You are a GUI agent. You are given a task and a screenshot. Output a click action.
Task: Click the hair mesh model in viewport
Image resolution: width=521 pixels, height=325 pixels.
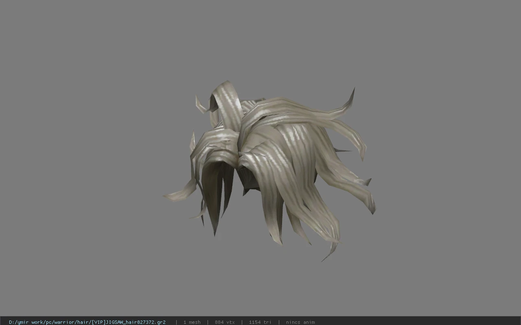[269, 171]
